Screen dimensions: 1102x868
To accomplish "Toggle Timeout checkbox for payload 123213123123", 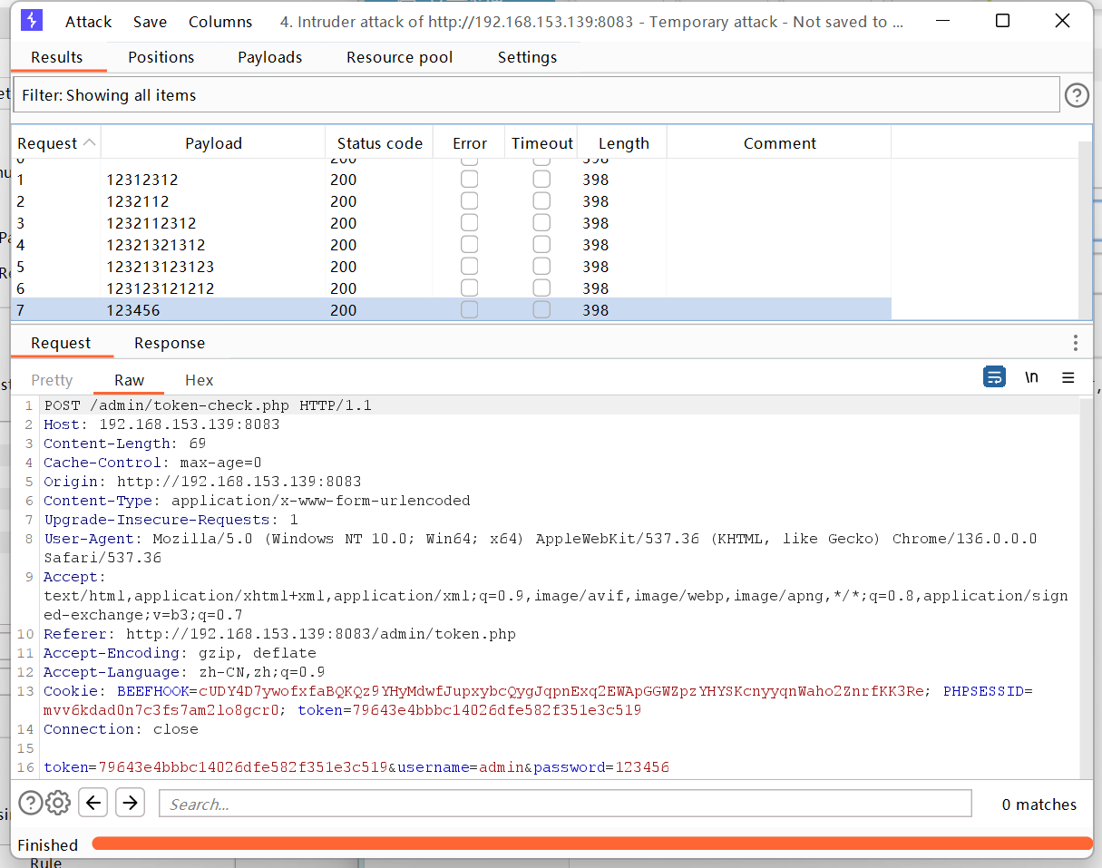I will click(x=541, y=267).
